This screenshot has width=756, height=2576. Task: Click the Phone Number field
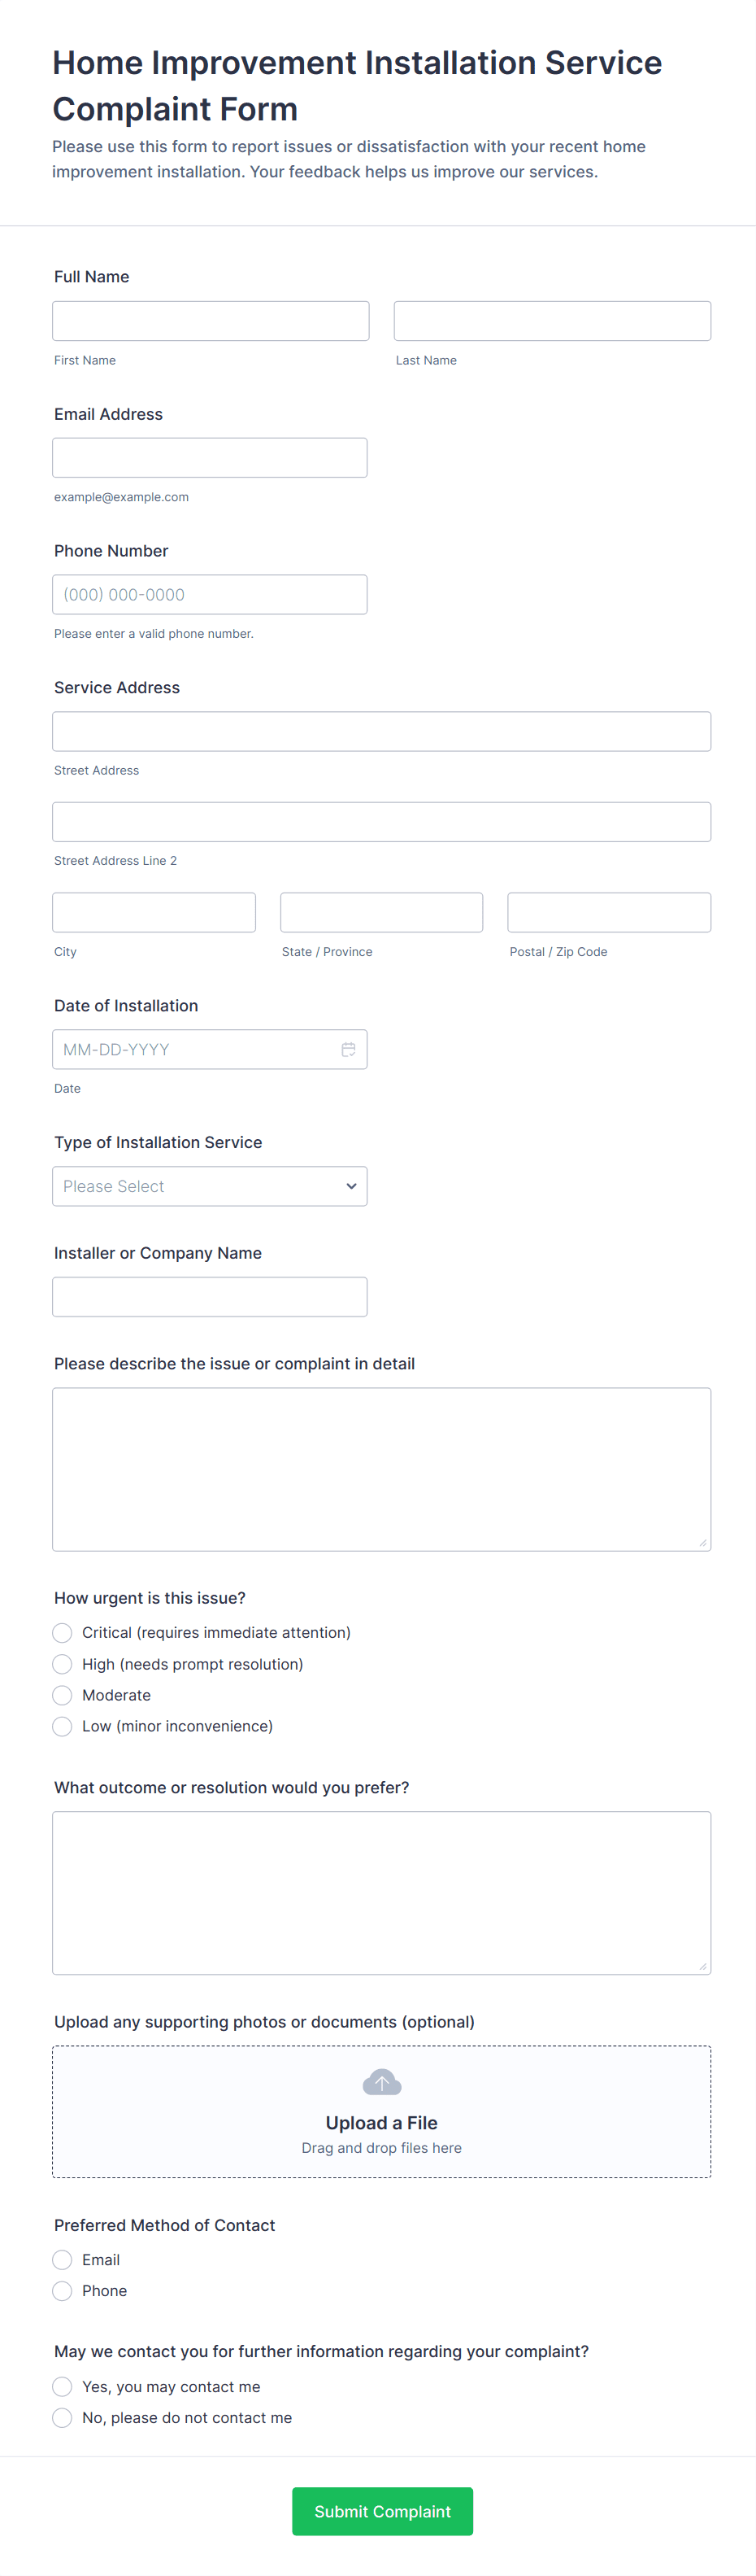pyautogui.click(x=210, y=594)
